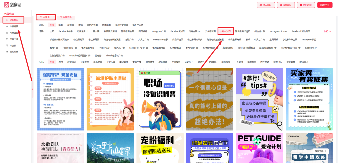Choose the Twitter帖子 scene
This screenshot has height=163, width=338.
point(104,48)
